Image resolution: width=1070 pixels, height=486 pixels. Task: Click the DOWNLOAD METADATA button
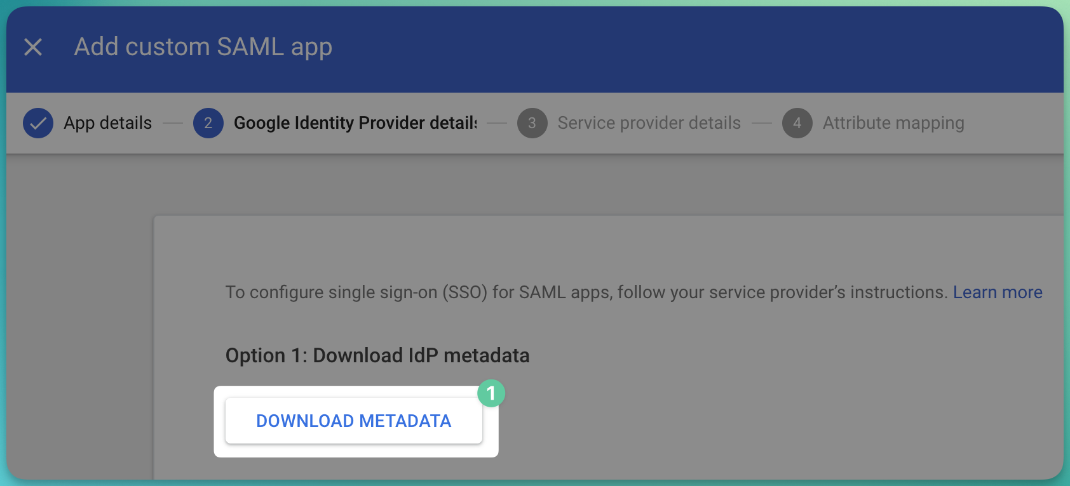(x=354, y=421)
